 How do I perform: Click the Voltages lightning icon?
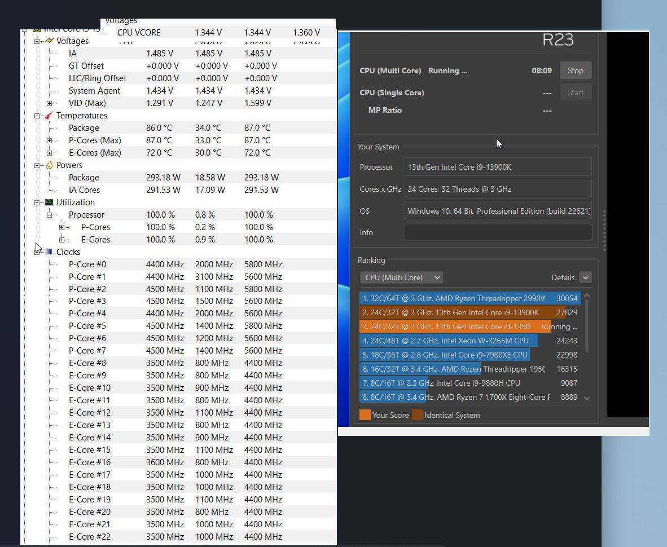coord(49,41)
